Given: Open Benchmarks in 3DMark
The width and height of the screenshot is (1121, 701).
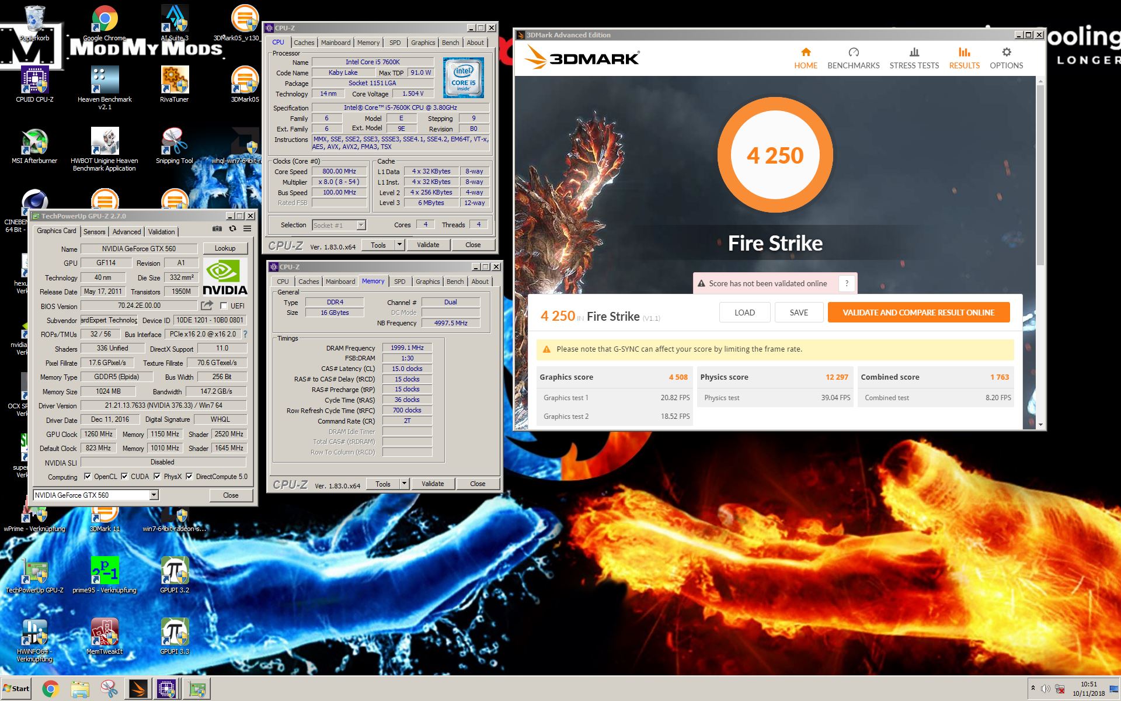Looking at the screenshot, I should 853,58.
